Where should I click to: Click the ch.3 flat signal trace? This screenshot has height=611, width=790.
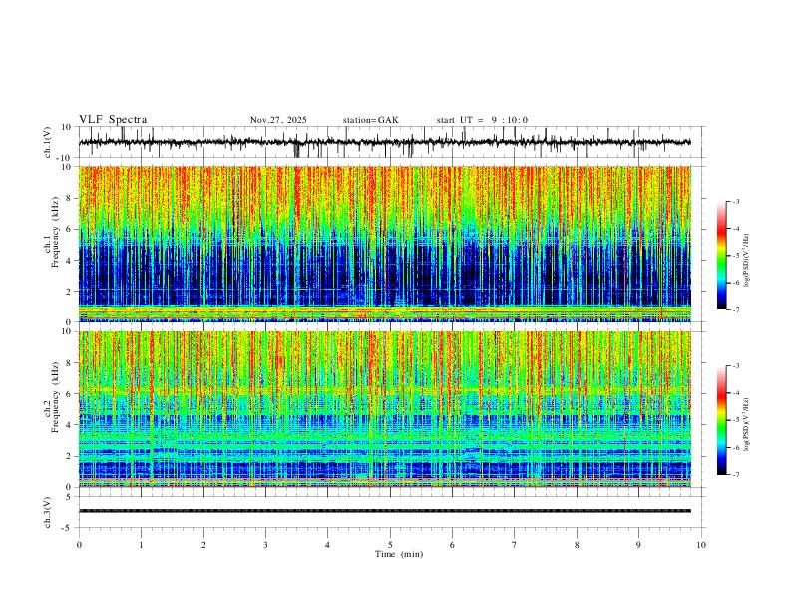(385, 511)
